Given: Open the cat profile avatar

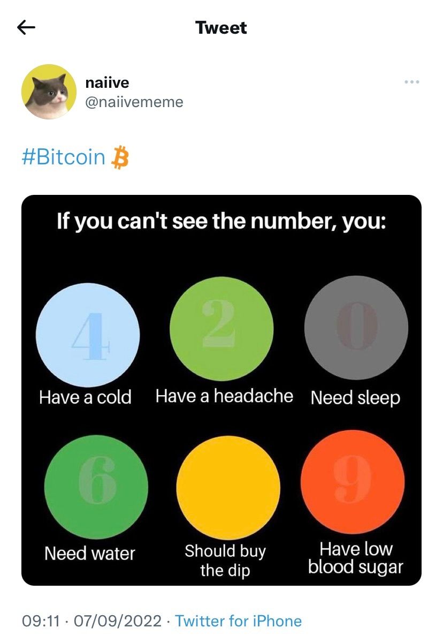Looking at the screenshot, I should (x=48, y=92).
